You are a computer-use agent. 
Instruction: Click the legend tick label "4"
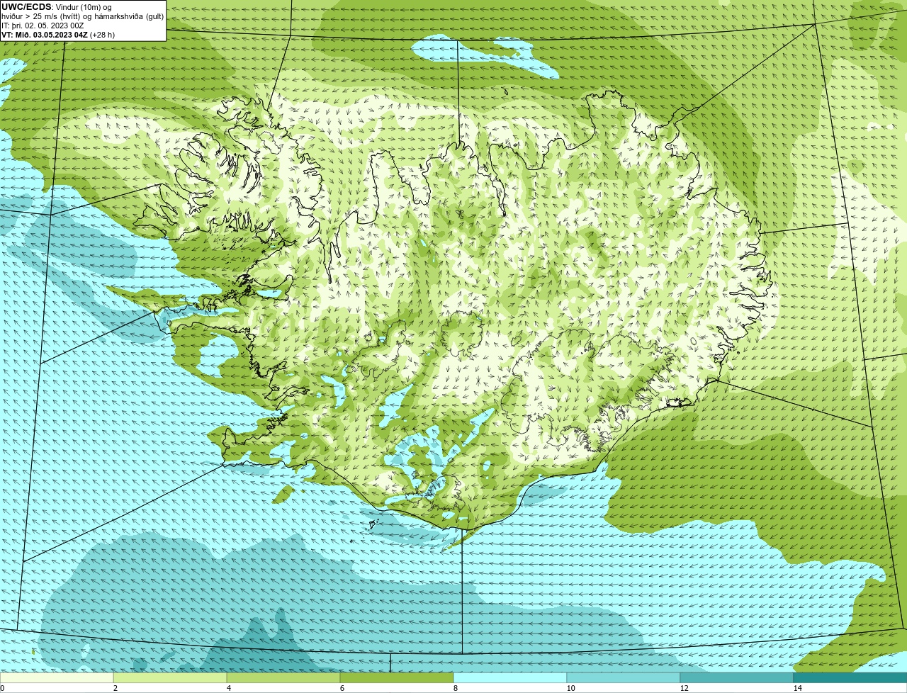(x=228, y=688)
